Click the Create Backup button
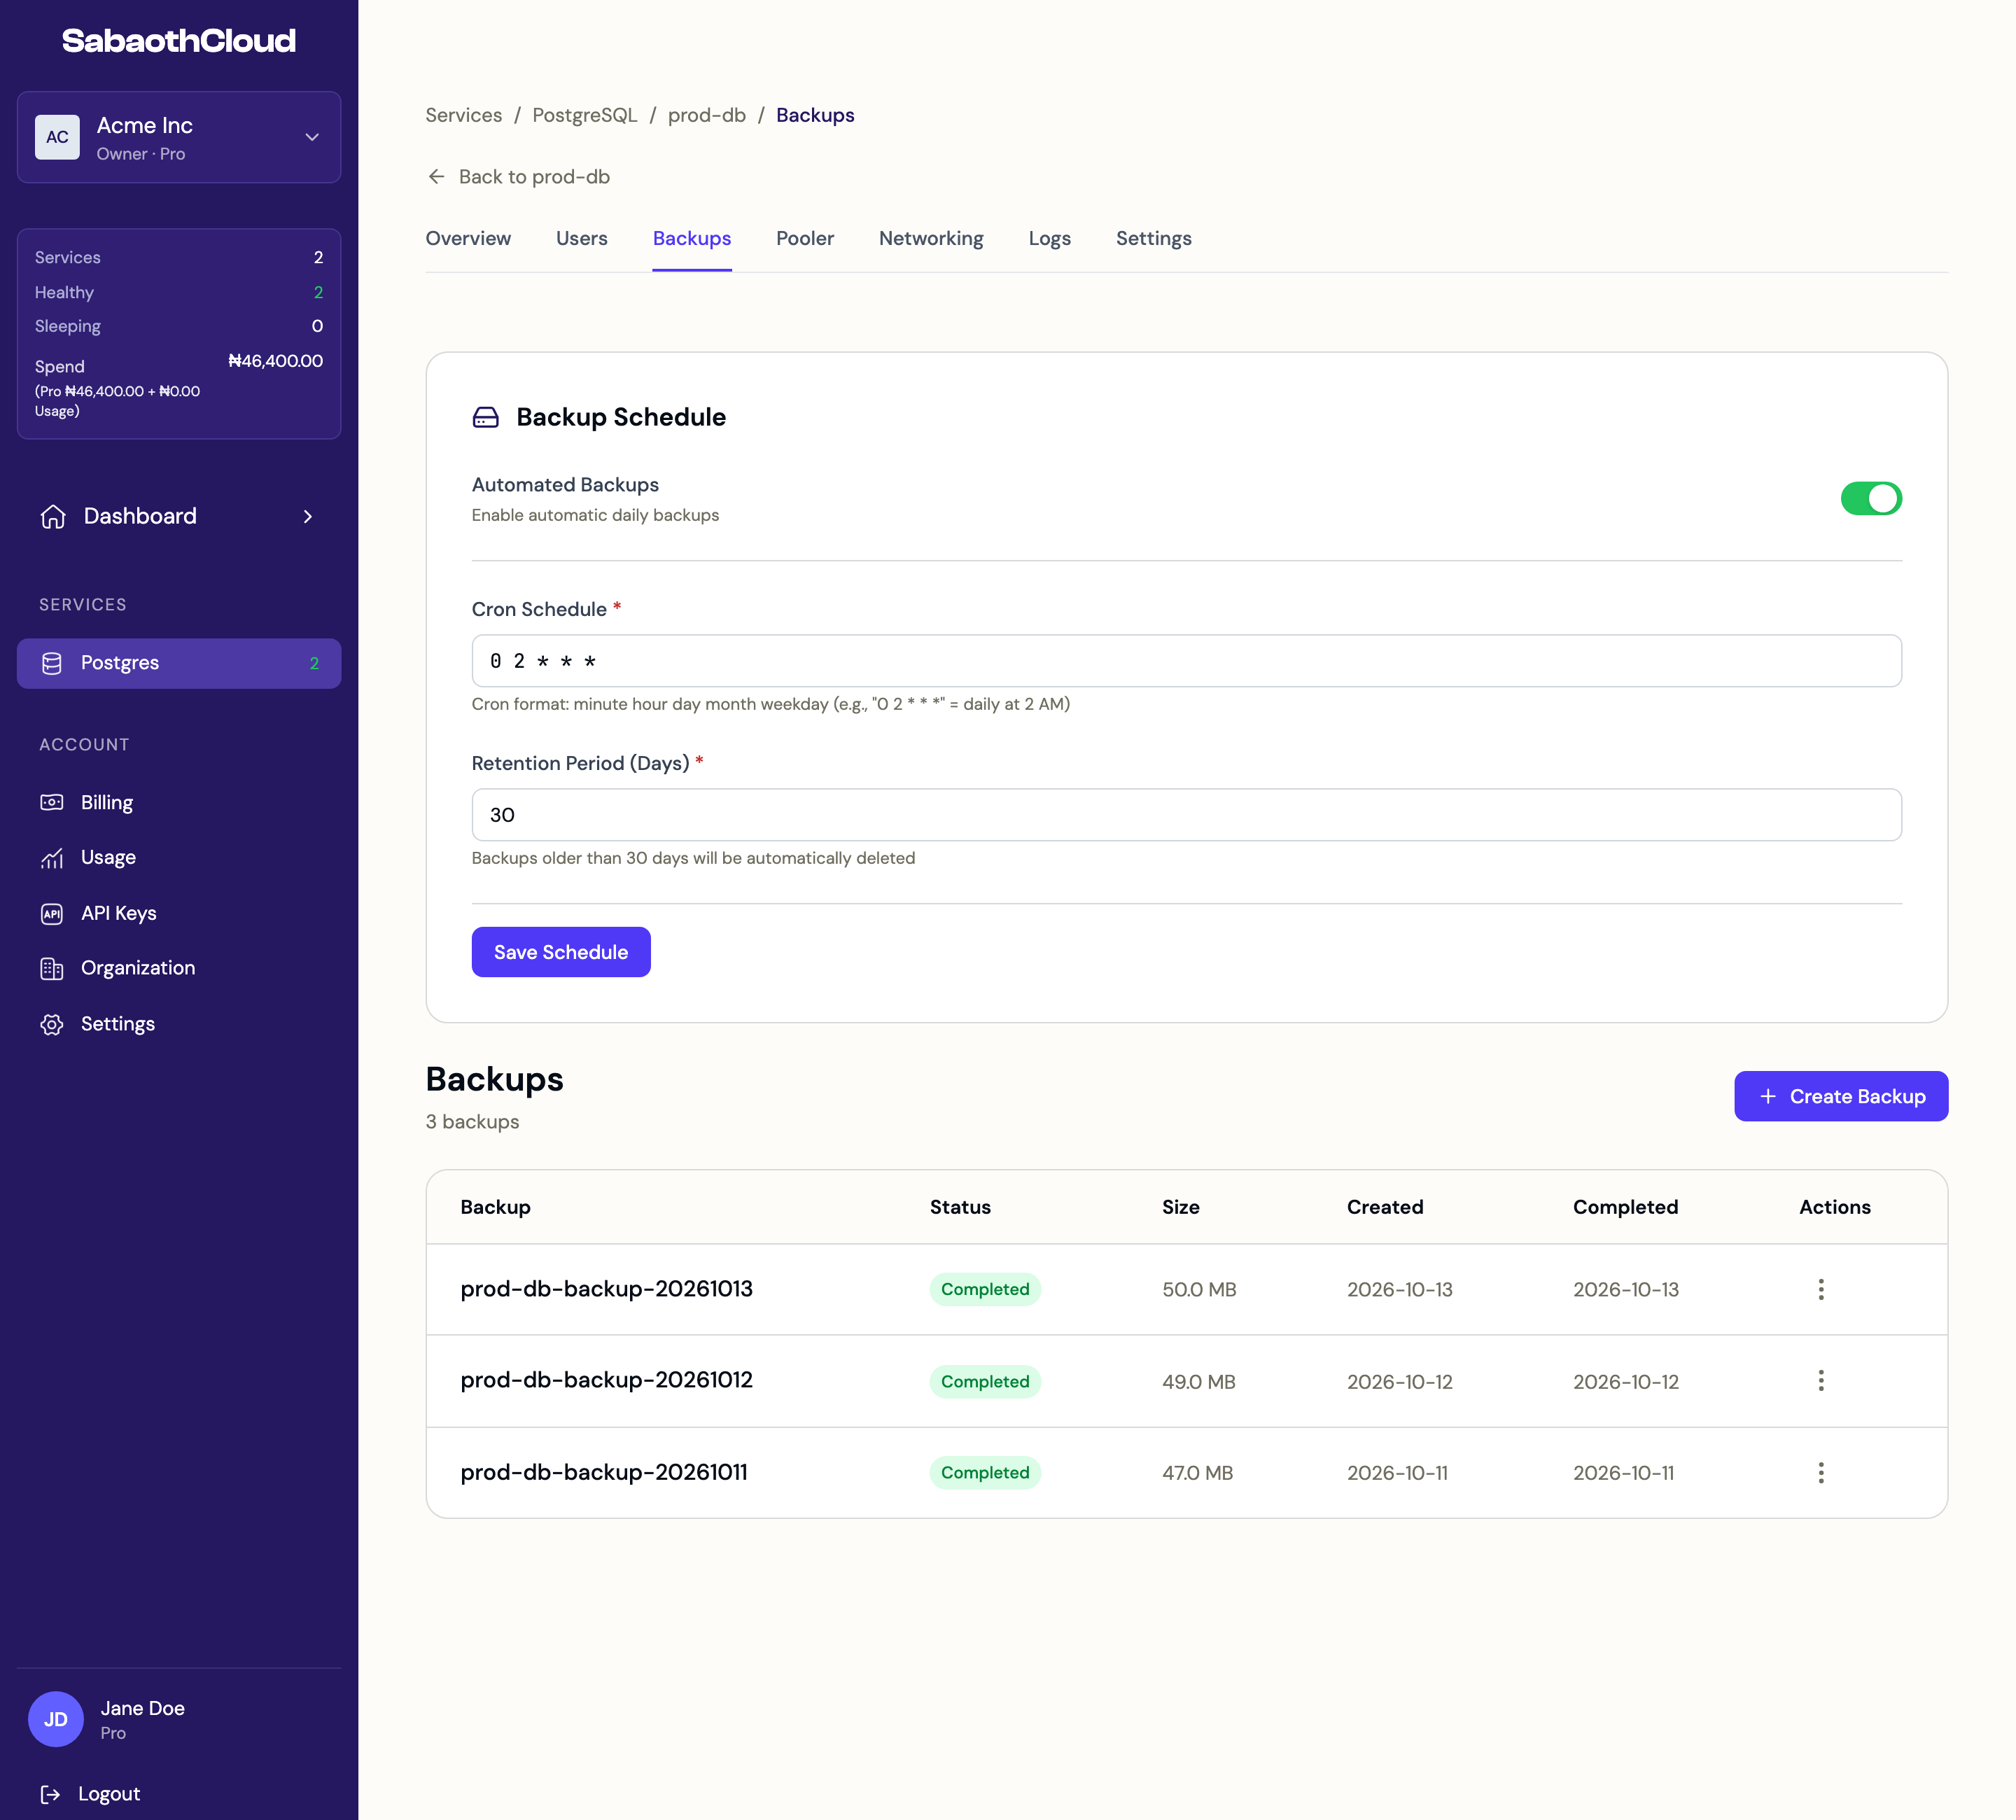Viewport: 2016px width, 1820px height. pos(1841,1096)
